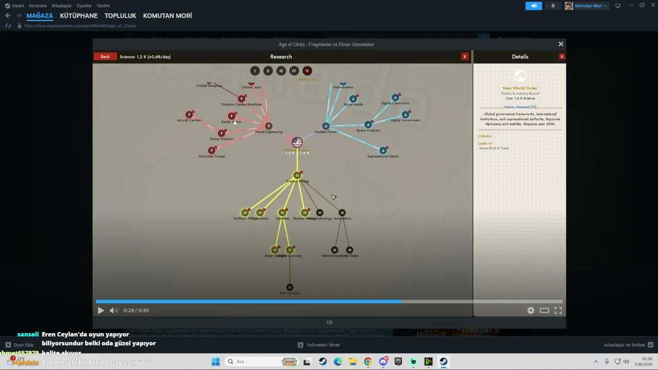Viewport: 658px width, 370px height.
Task: Select era IV in the research tree
Action: [294, 71]
